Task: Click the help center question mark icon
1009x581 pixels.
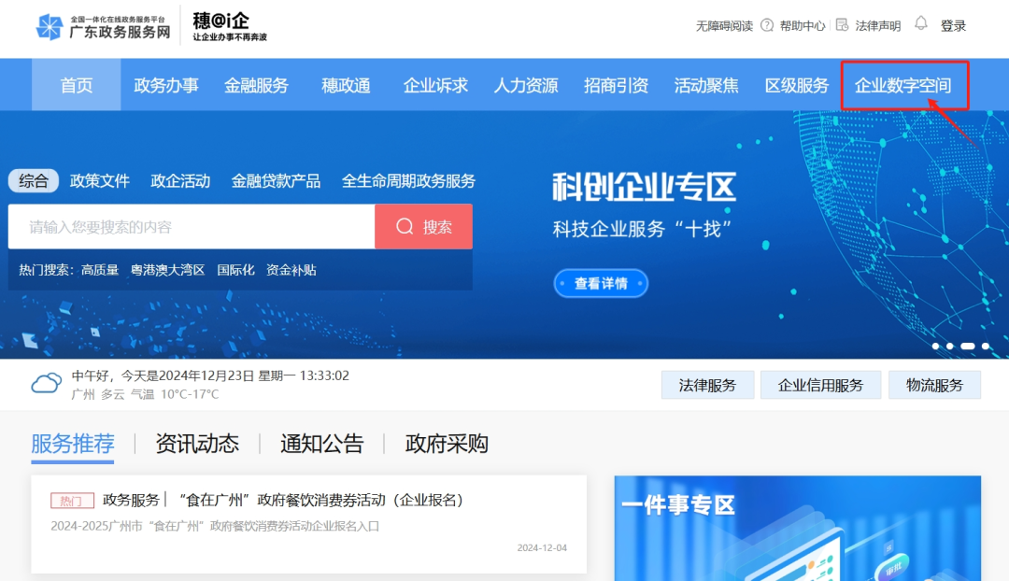Action: coord(767,25)
